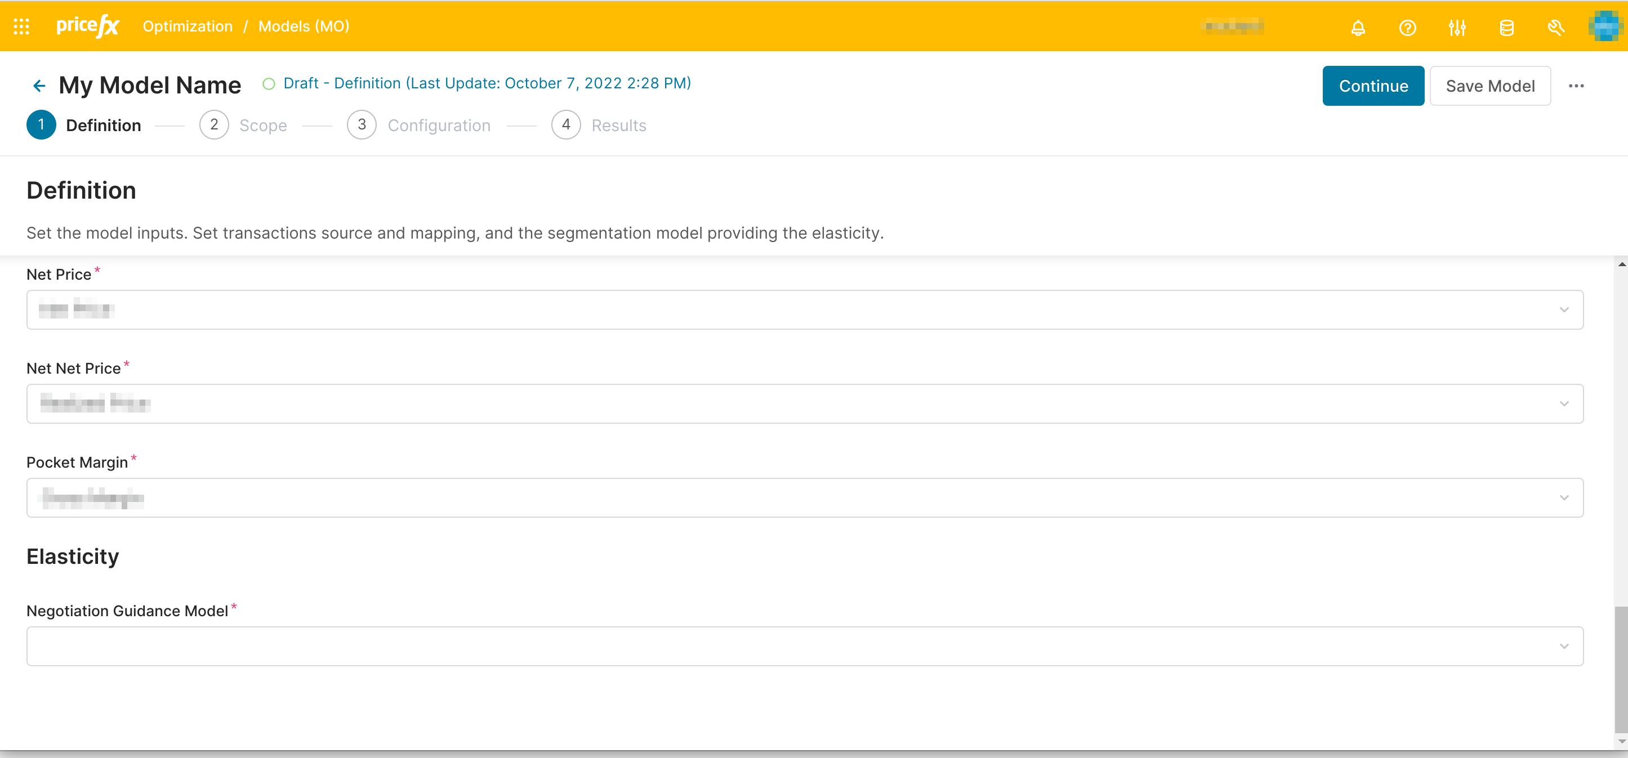Go back with the left arrow
The image size is (1628, 758).
[x=39, y=86]
